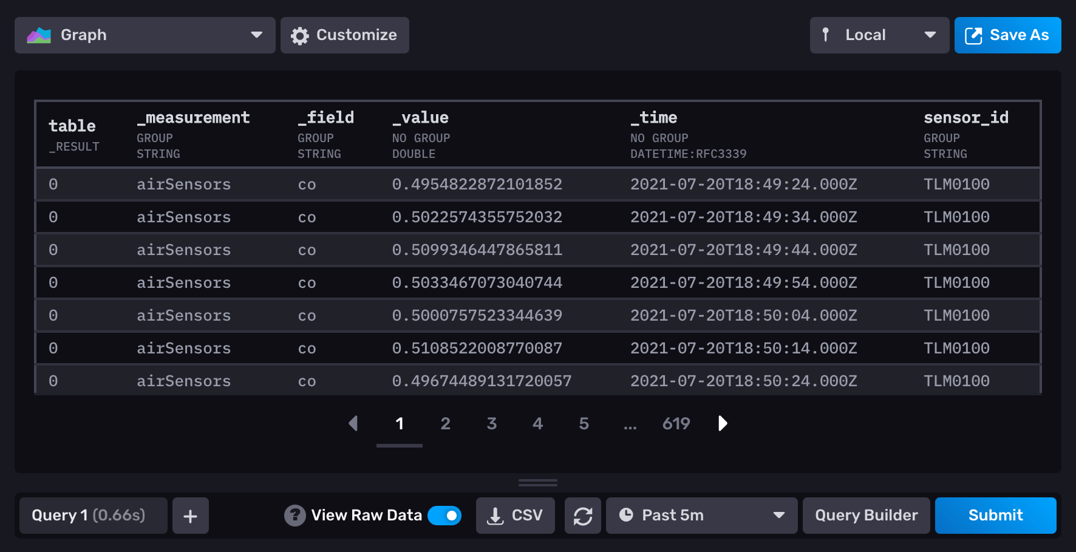
Task: Add a new query with the plus icon
Action: pyautogui.click(x=190, y=515)
